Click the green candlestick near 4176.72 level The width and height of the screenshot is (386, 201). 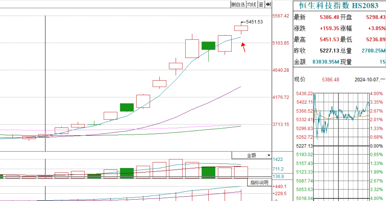click(127, 107)
